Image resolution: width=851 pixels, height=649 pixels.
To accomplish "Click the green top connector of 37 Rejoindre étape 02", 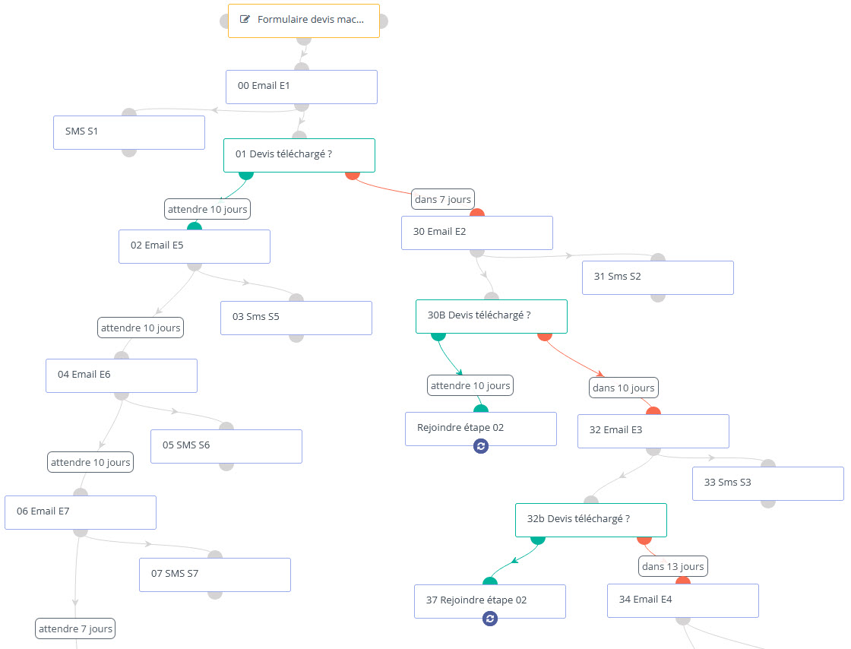I will pyautogui.click(x=490, y=581).
